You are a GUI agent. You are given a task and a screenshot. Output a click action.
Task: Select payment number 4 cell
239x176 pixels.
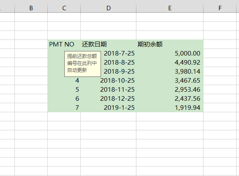[64, 81]
